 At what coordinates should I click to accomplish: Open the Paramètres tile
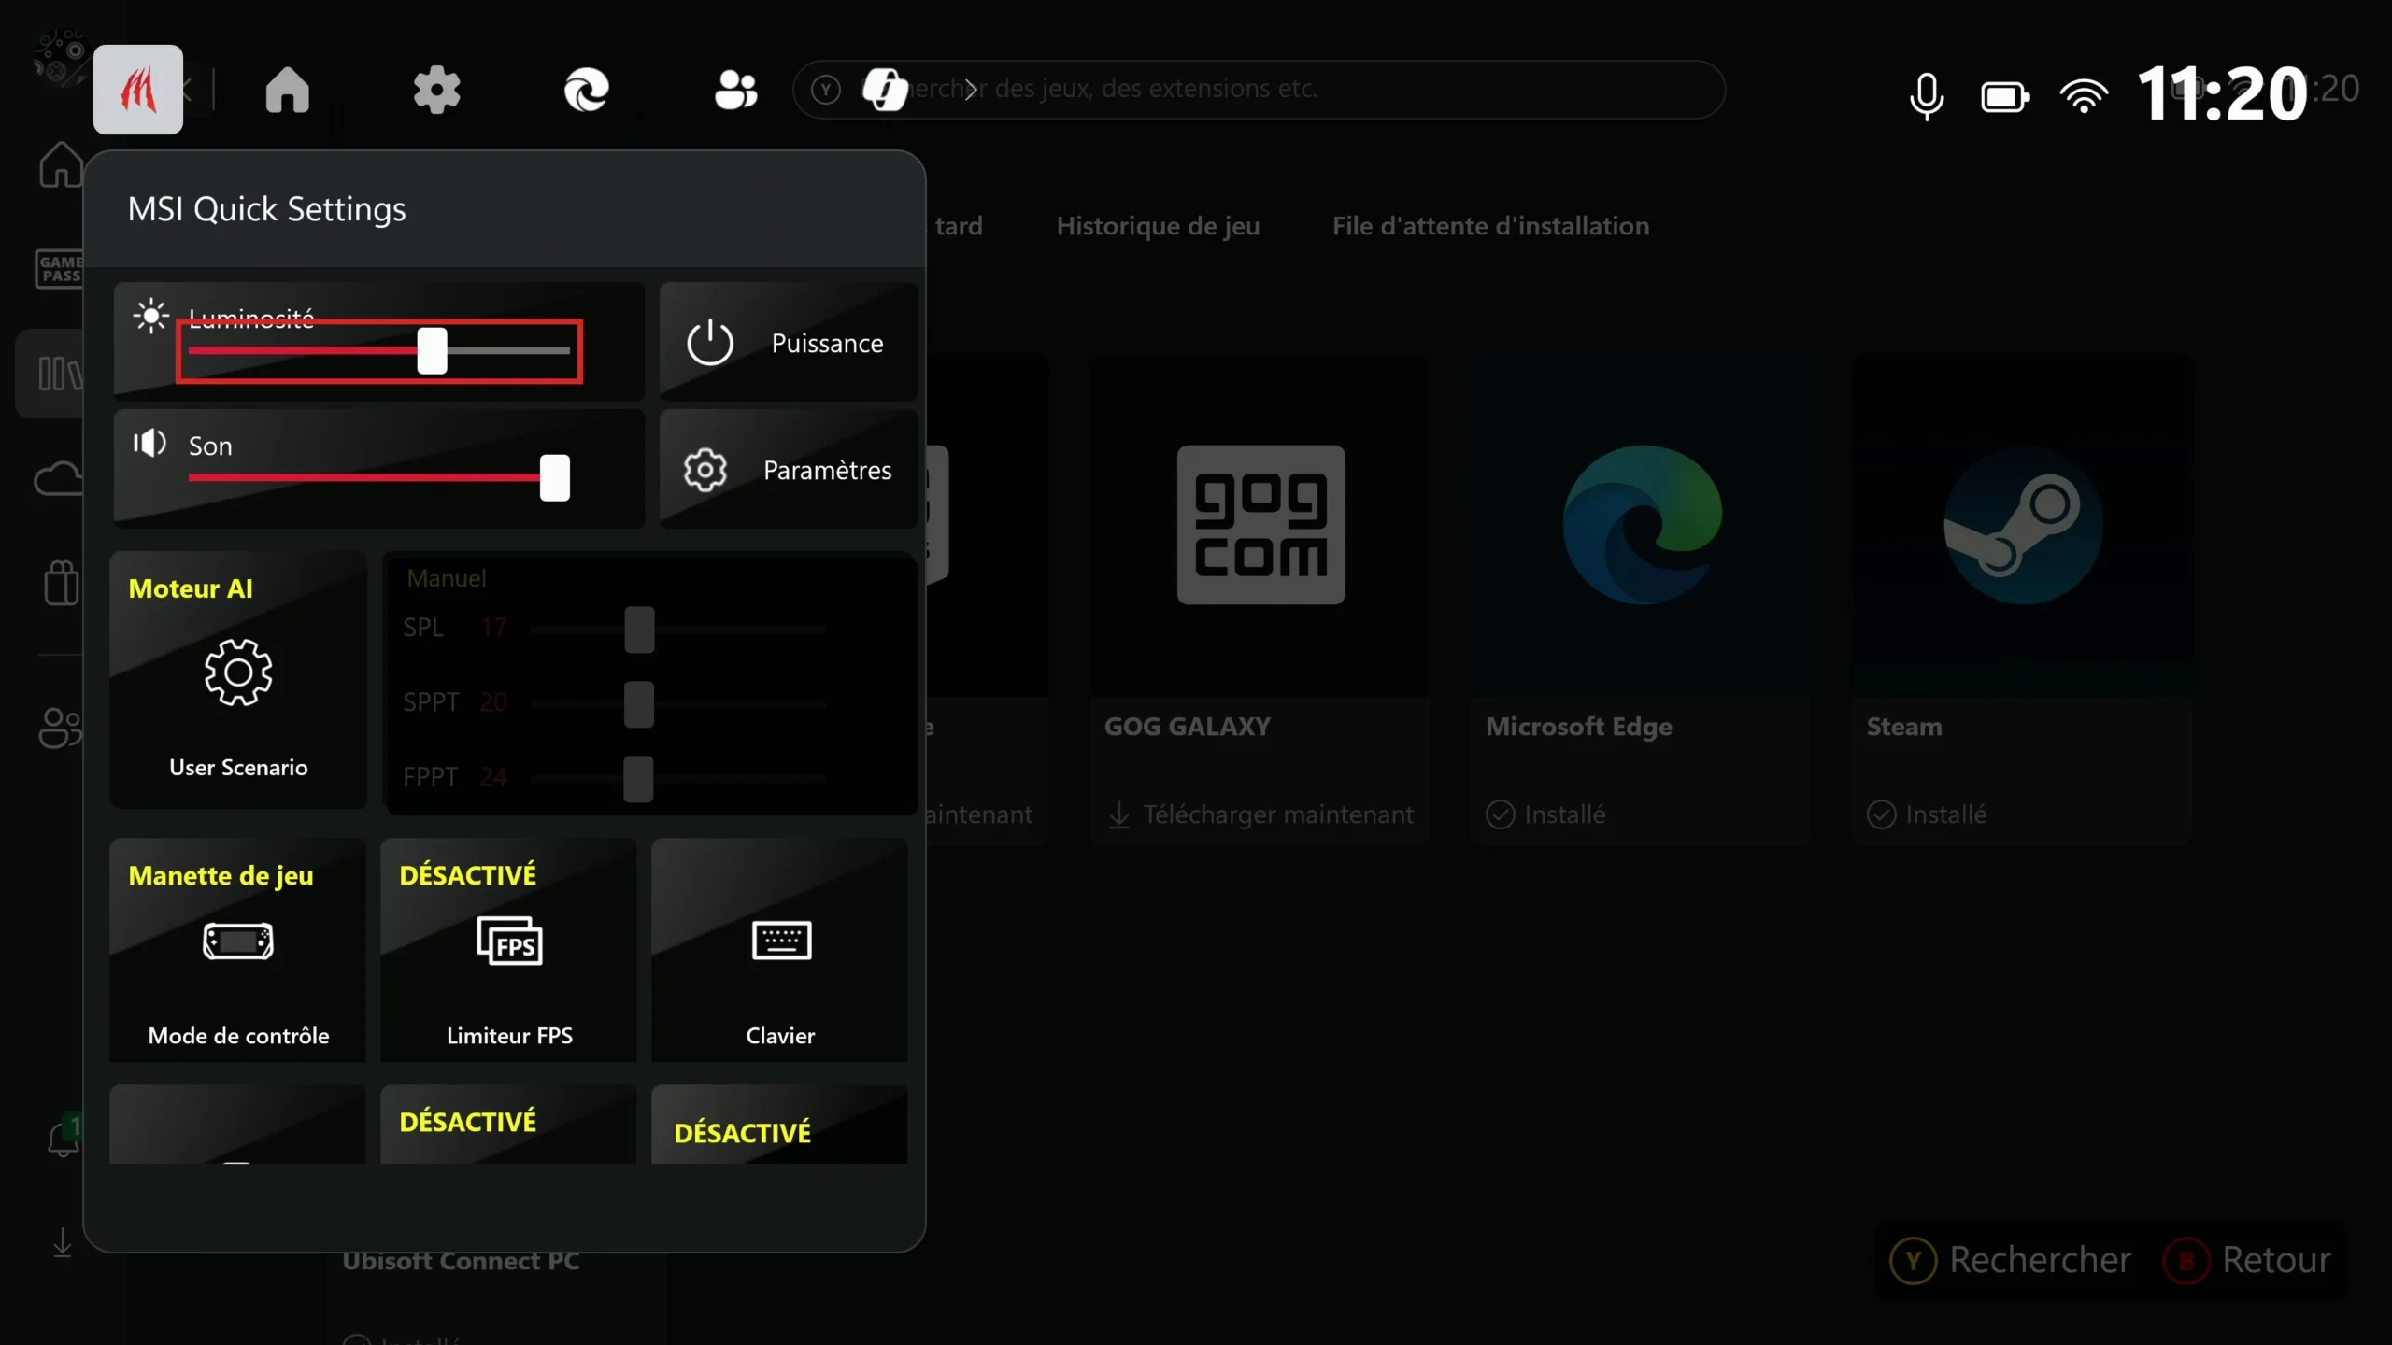pos(788,469)
